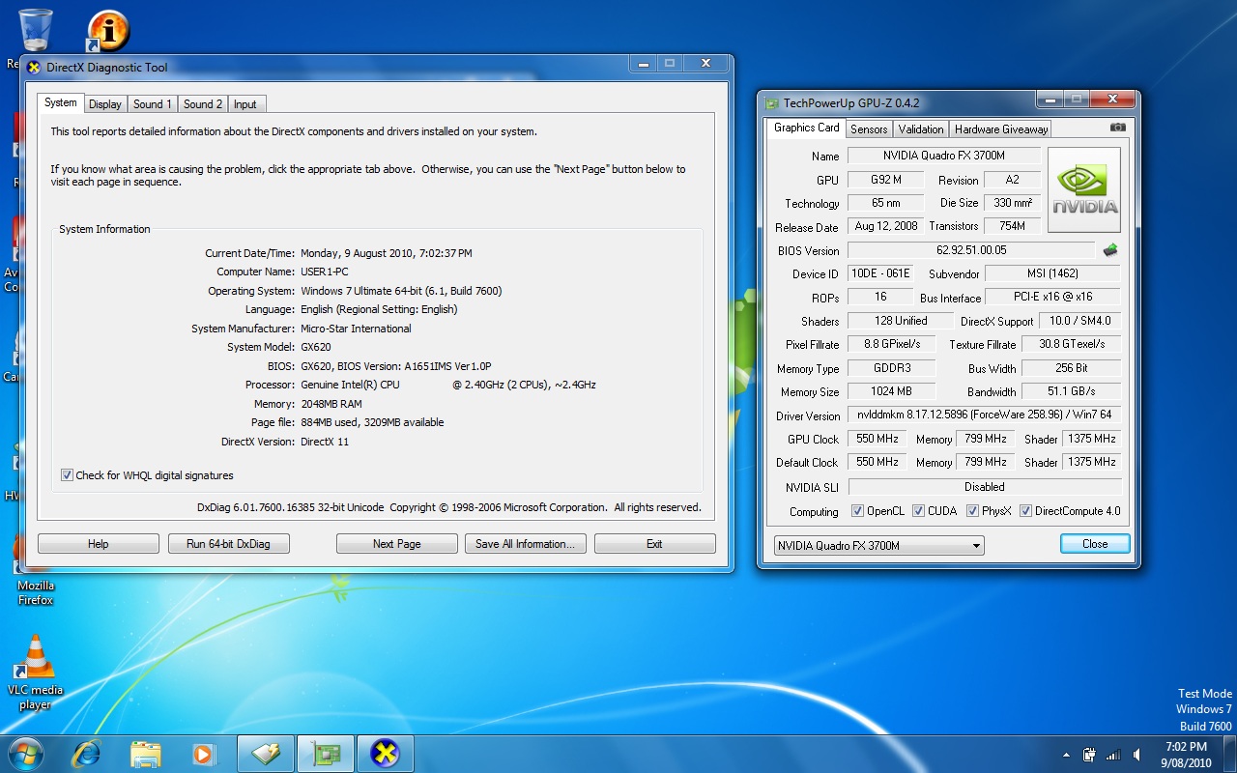Click the clock showing 7:02 PM
The height and width of the screenshot is (773, 1237).
click(1186, 747)
